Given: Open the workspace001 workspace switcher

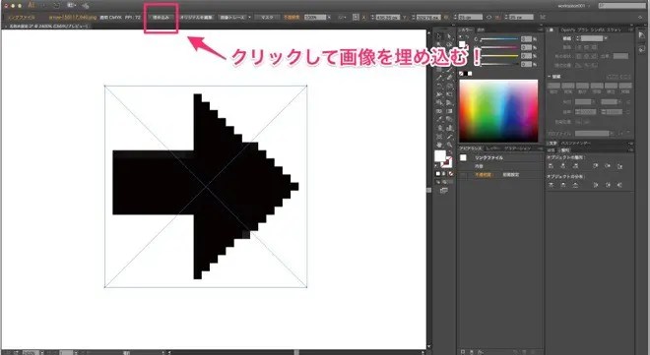Looking at the screenshot, I should pyautogui.click(x=574, y=6).
